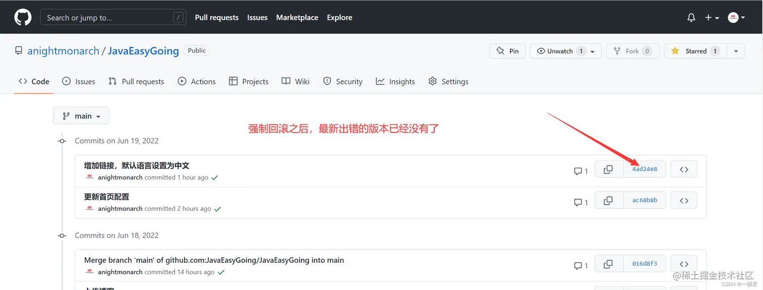Browse repository at commit ac68b8b

pos(684,200)
